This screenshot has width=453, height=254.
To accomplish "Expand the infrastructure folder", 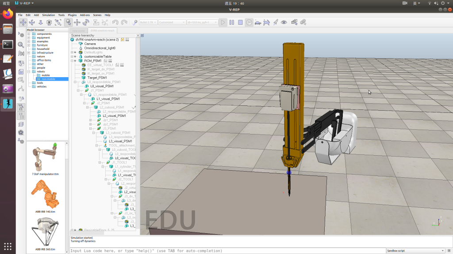I will click(29, 53).
